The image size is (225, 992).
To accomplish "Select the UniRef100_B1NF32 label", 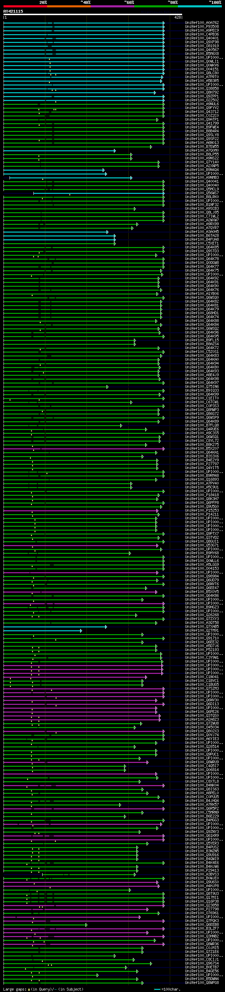I will point(202,204).
